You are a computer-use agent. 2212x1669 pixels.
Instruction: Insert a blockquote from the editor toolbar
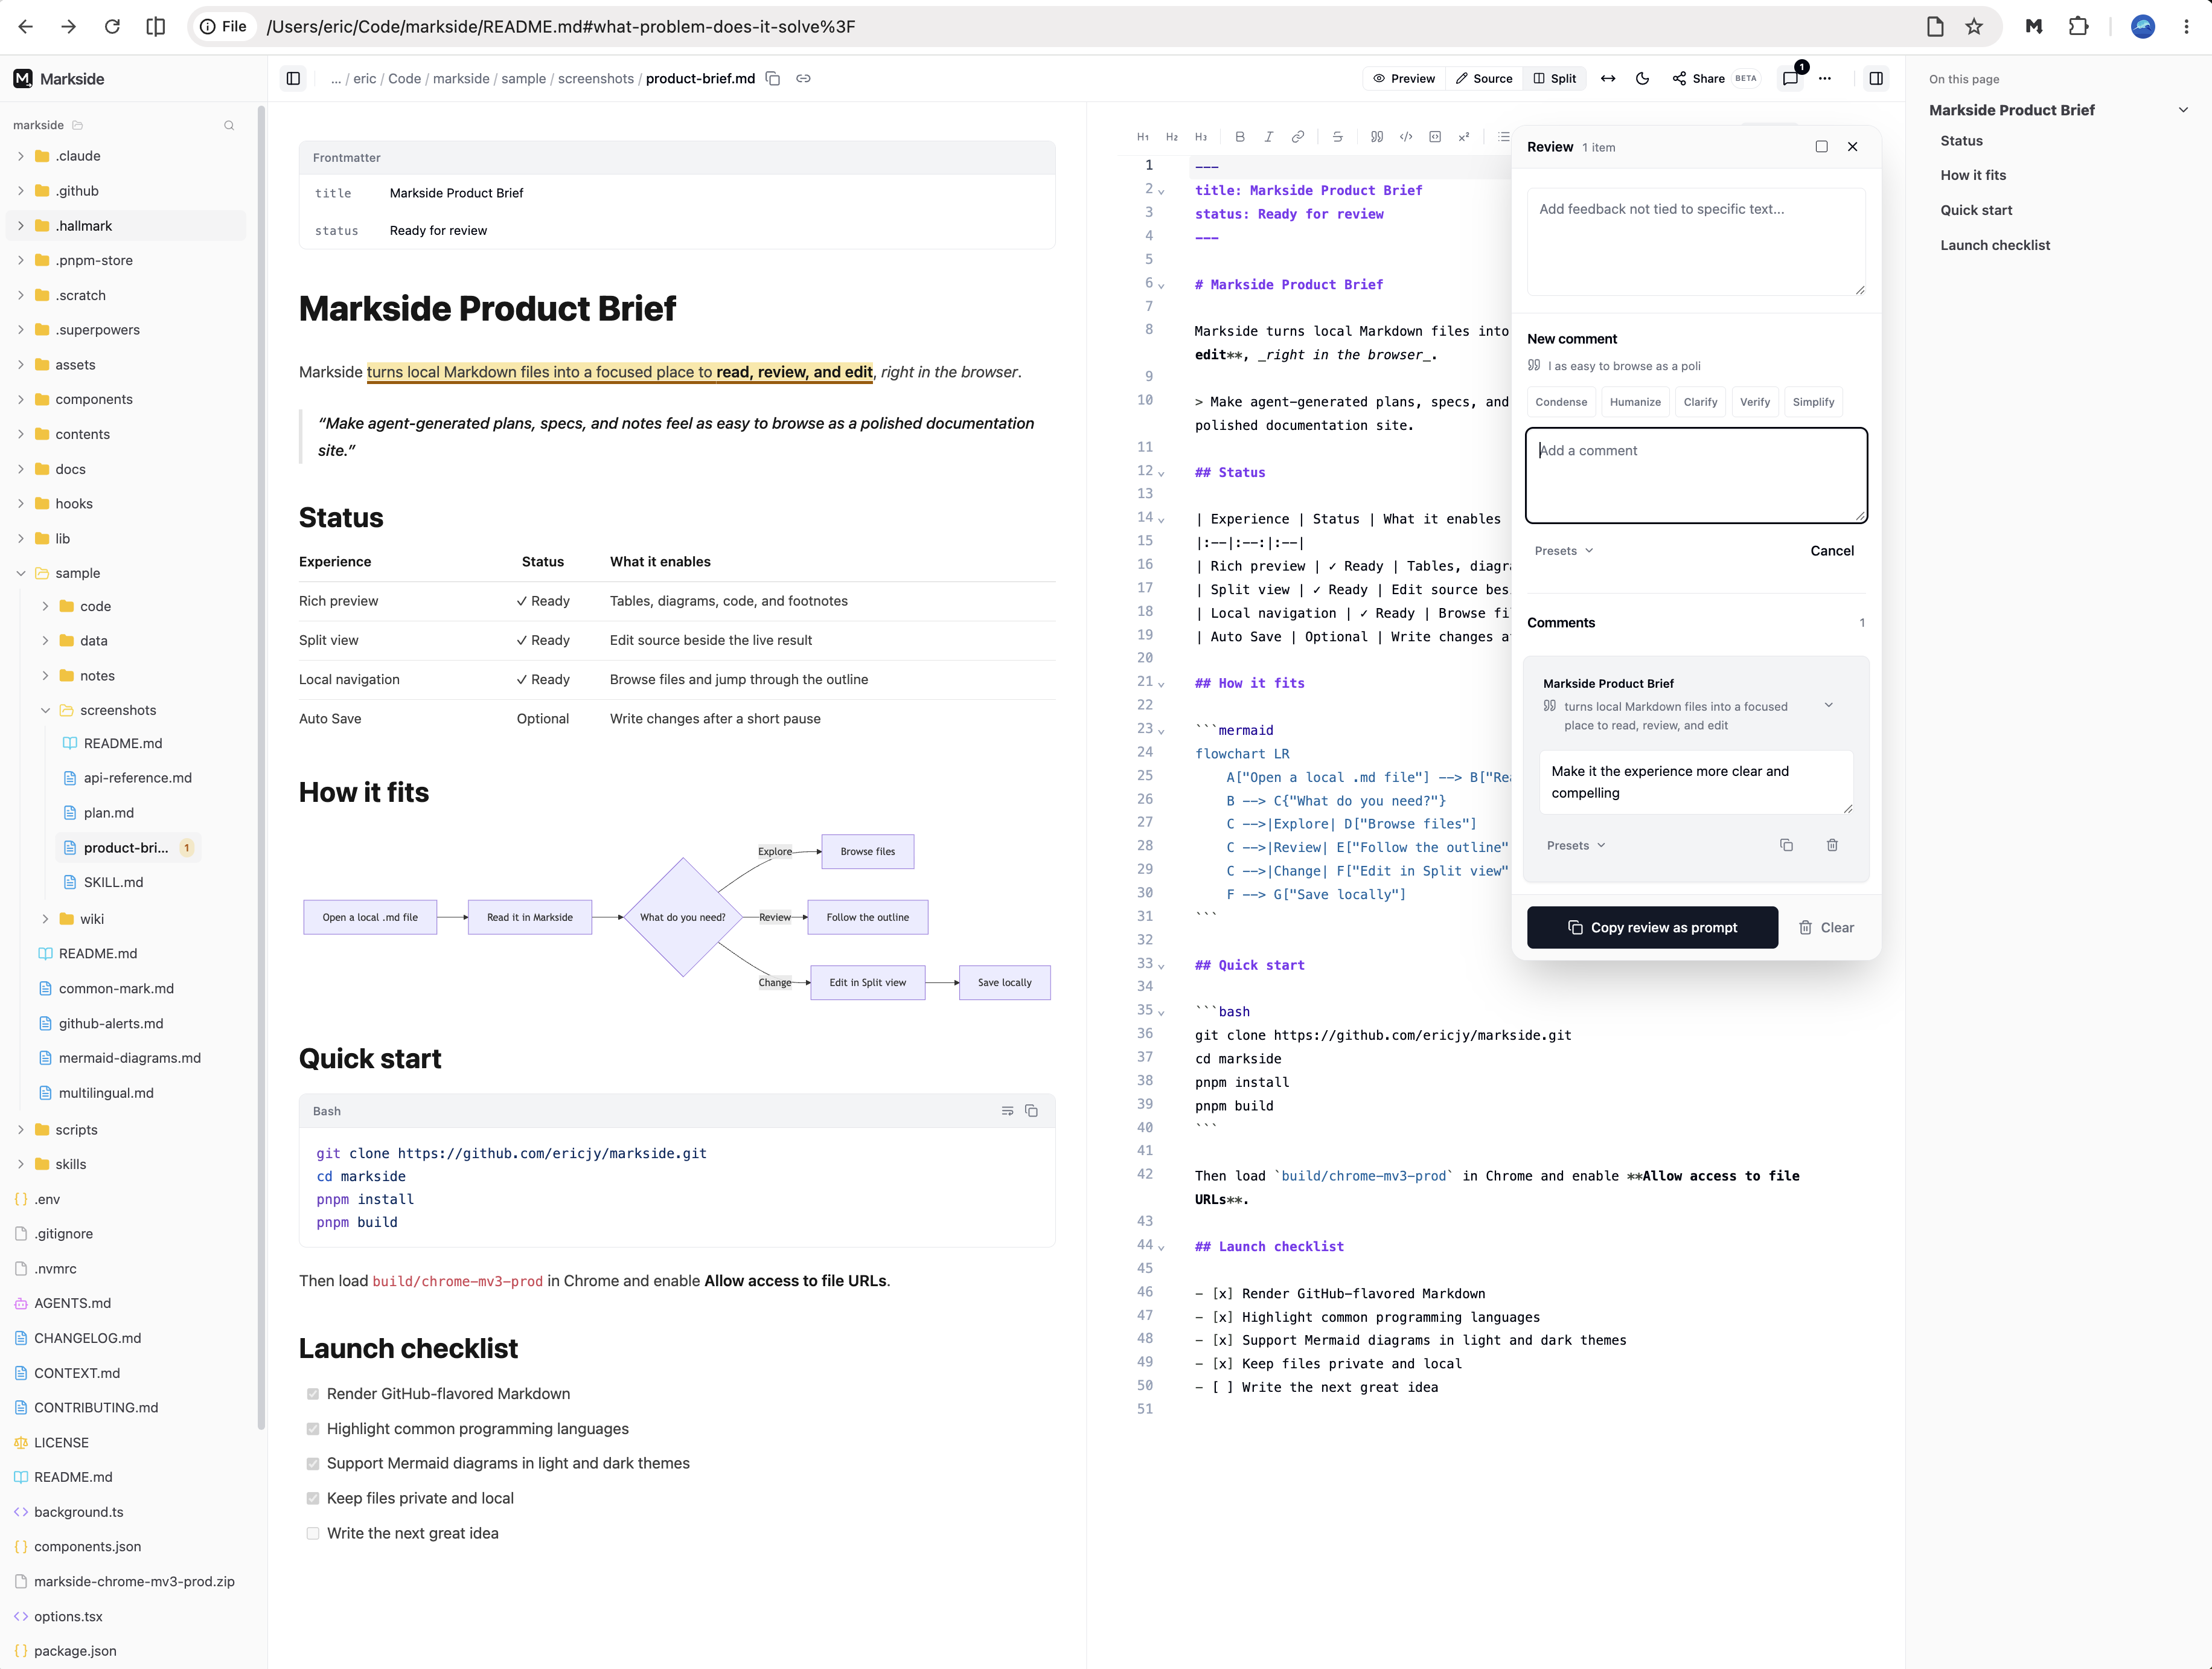[1376, 137]
